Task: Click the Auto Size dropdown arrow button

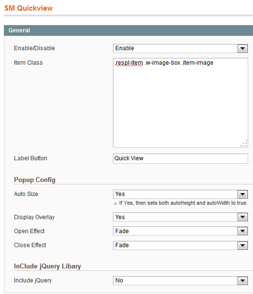Action: pos(242,194)
